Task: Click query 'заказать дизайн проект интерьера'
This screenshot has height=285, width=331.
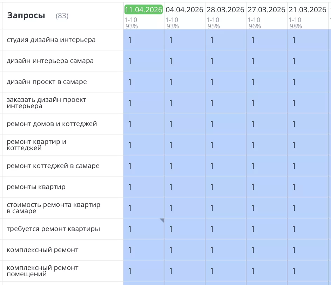Action: click(46, 103)
